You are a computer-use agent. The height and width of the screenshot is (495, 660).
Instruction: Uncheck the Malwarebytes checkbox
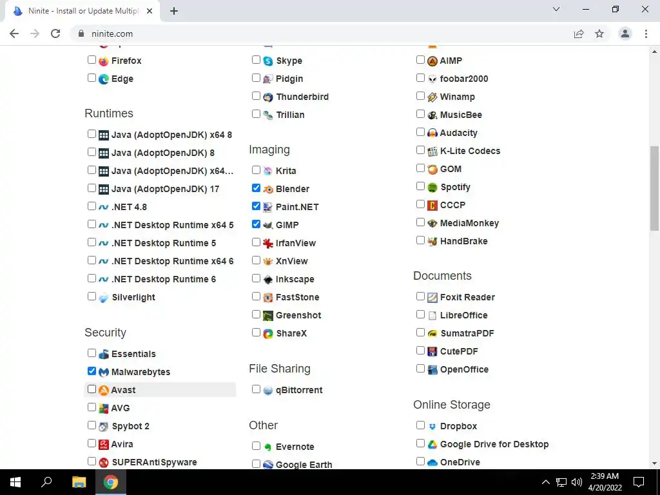coord(92,371)
